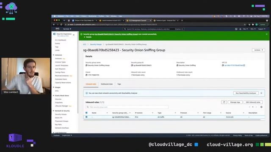Open EC2 Dashboard in the sidebar
Viewport: 271px width, 152px height.
point(61,40)
